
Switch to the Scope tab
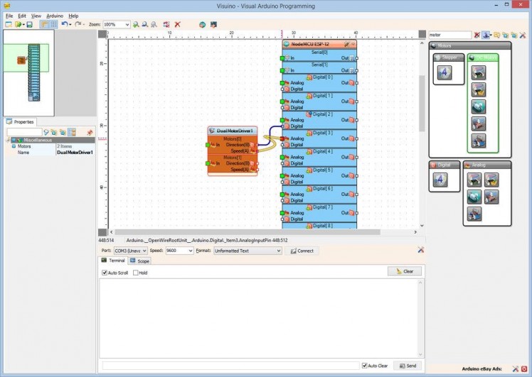[x=140, y=261]
